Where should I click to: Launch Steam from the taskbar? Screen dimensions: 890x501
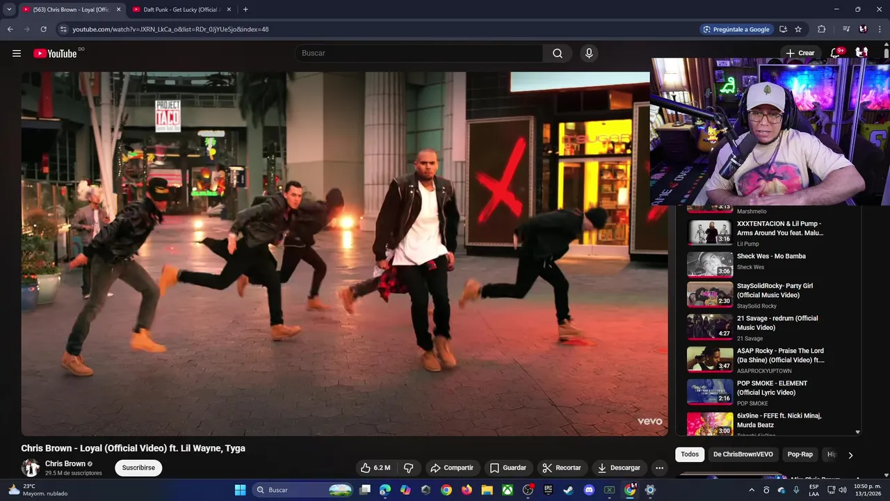568,490
